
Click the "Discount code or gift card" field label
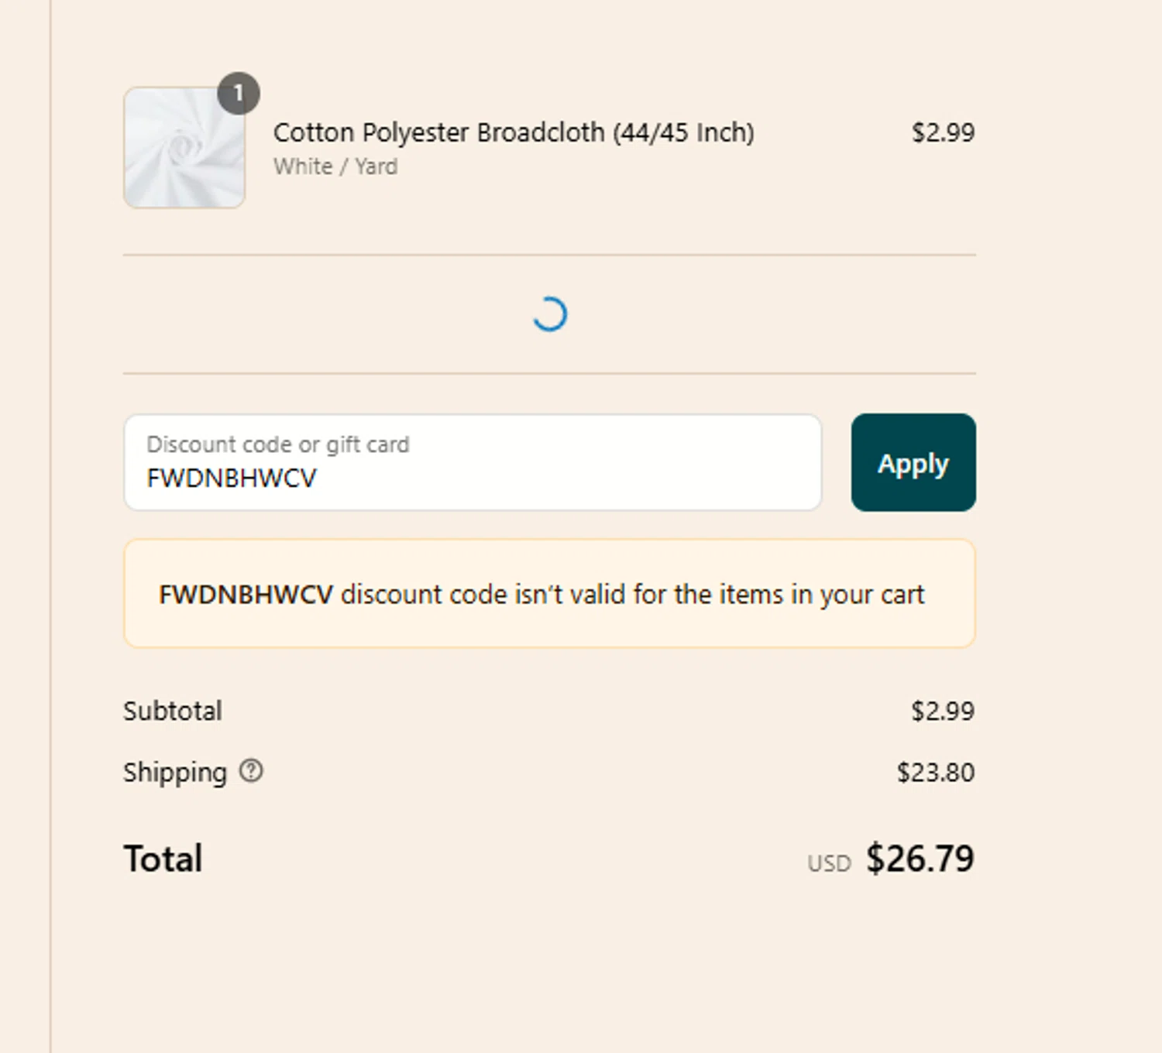(277, 444)
